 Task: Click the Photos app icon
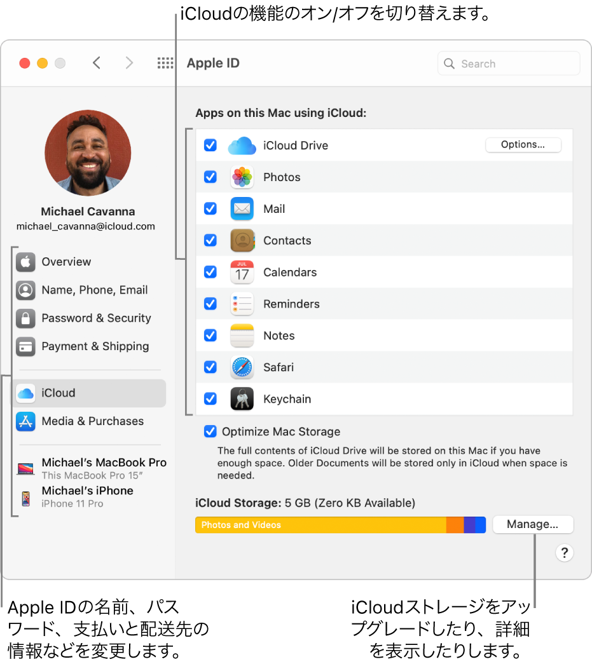pyautogui.click(x=242, y=177)
